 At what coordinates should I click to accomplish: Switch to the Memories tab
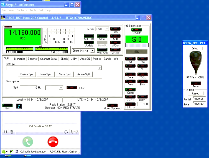[20, 59]
